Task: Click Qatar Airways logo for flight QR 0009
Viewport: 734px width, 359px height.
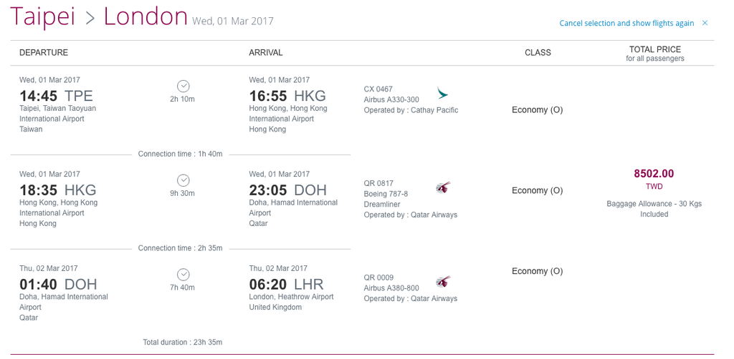Action: (x=443, y=282)
